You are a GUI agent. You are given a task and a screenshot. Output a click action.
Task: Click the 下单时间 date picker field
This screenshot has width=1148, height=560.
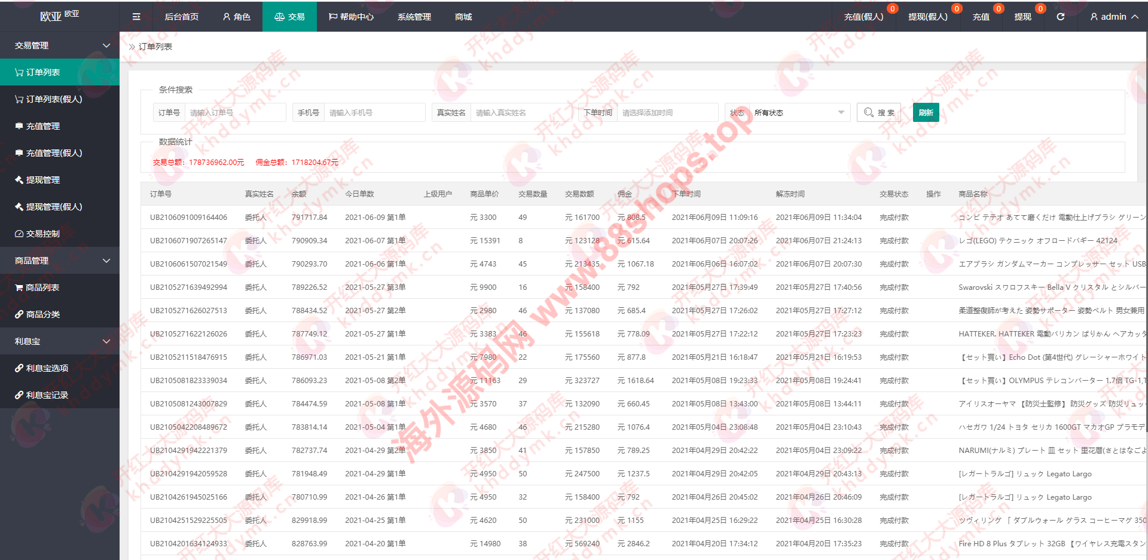click(x=667, y=113)
